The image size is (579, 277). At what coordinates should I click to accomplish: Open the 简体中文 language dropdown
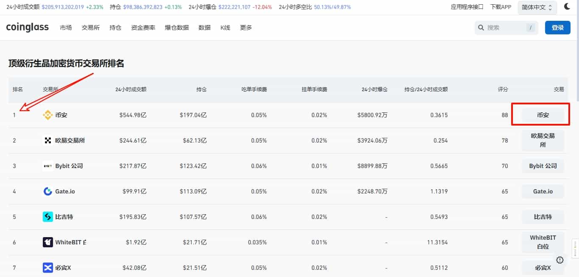(537, 7)
